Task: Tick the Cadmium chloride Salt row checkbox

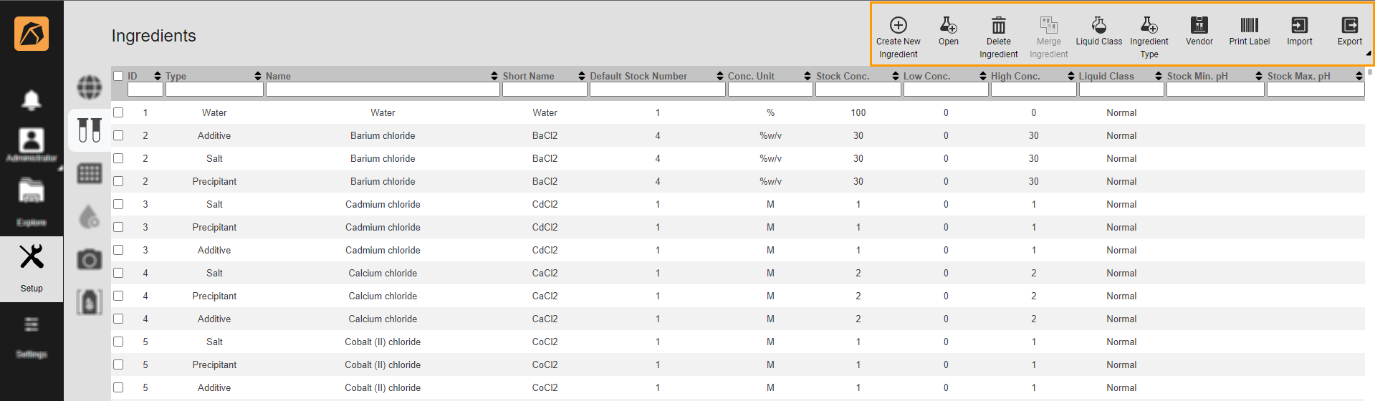Action: (118, 204)
